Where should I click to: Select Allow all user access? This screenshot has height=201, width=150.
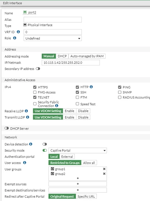click(89, 163)
